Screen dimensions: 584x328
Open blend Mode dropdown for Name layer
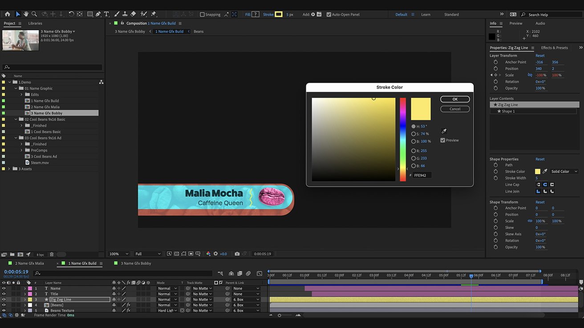167,288
